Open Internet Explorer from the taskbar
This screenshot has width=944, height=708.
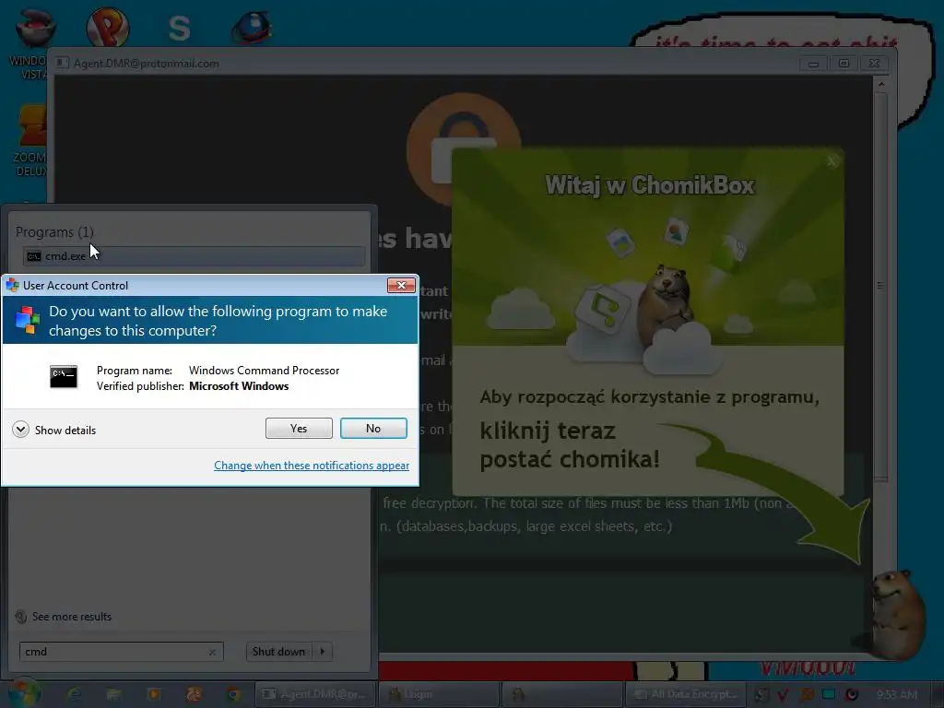pyautogui.click(x=74, y=694)
